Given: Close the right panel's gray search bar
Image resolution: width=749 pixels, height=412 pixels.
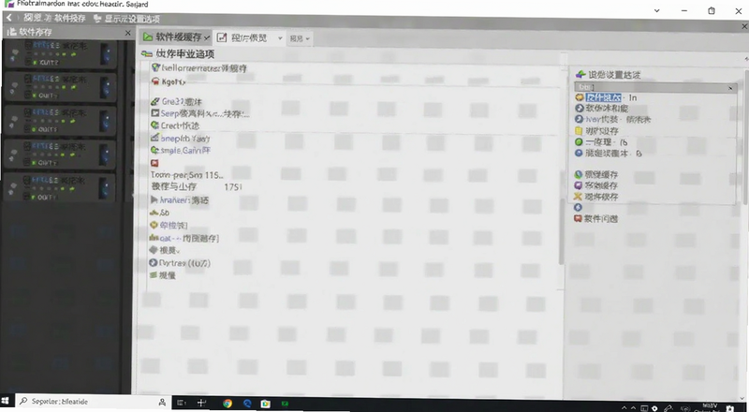Looking at the screenshot, I should pyautogui.click(x=730, y=88).
